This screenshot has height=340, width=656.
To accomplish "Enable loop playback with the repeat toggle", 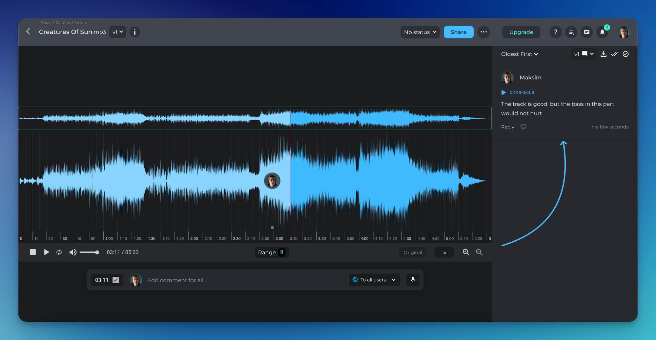I will tap(59, 252).
